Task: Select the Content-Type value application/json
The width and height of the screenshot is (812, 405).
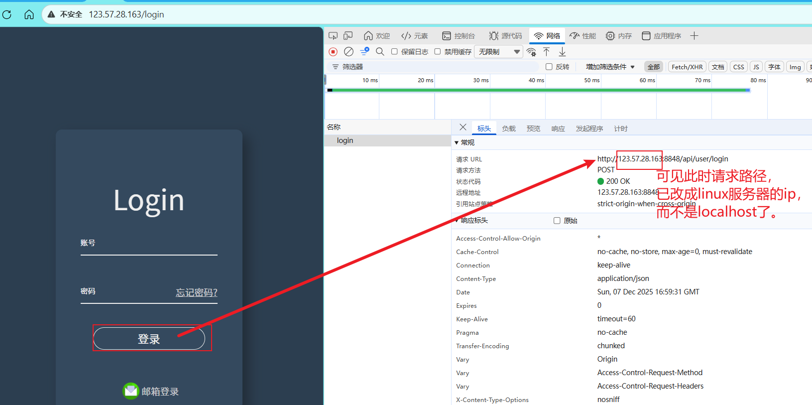Action: (x=623, y=278)
